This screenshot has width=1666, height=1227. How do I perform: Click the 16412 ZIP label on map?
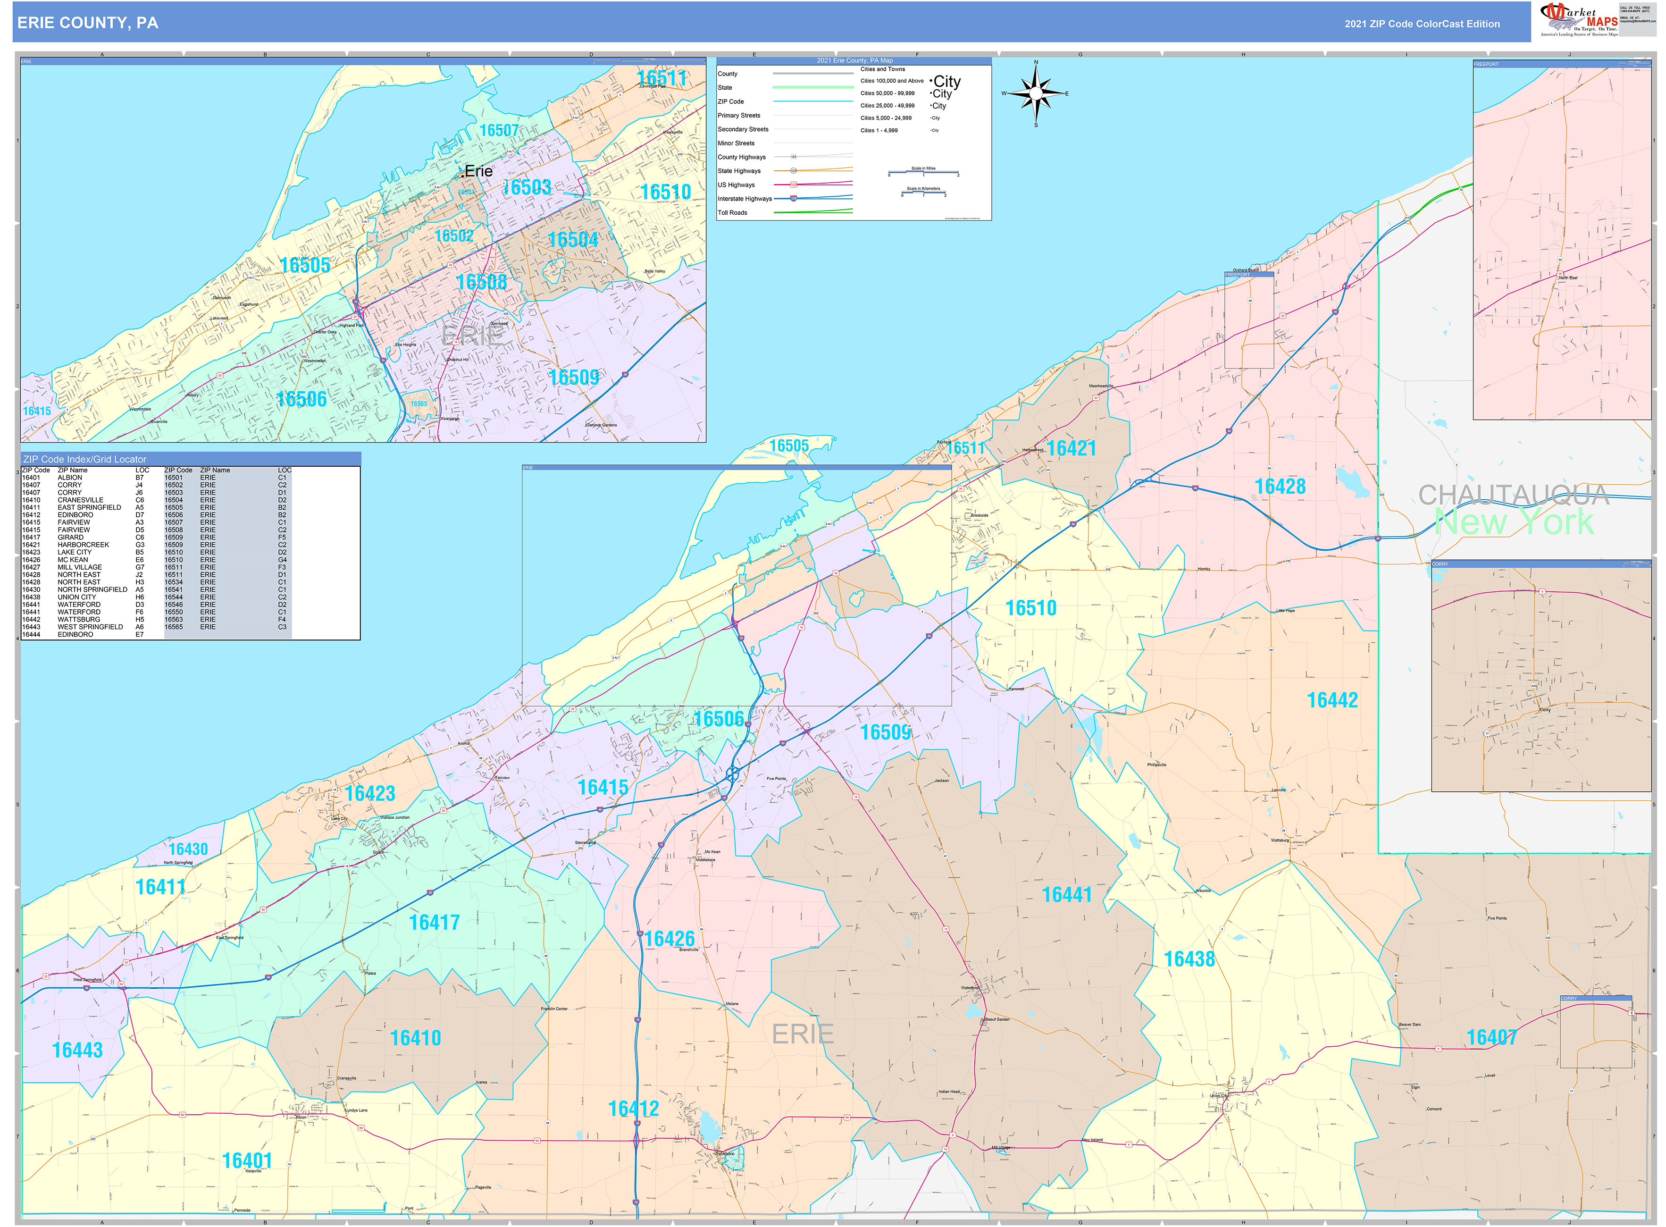point(633,1109)
